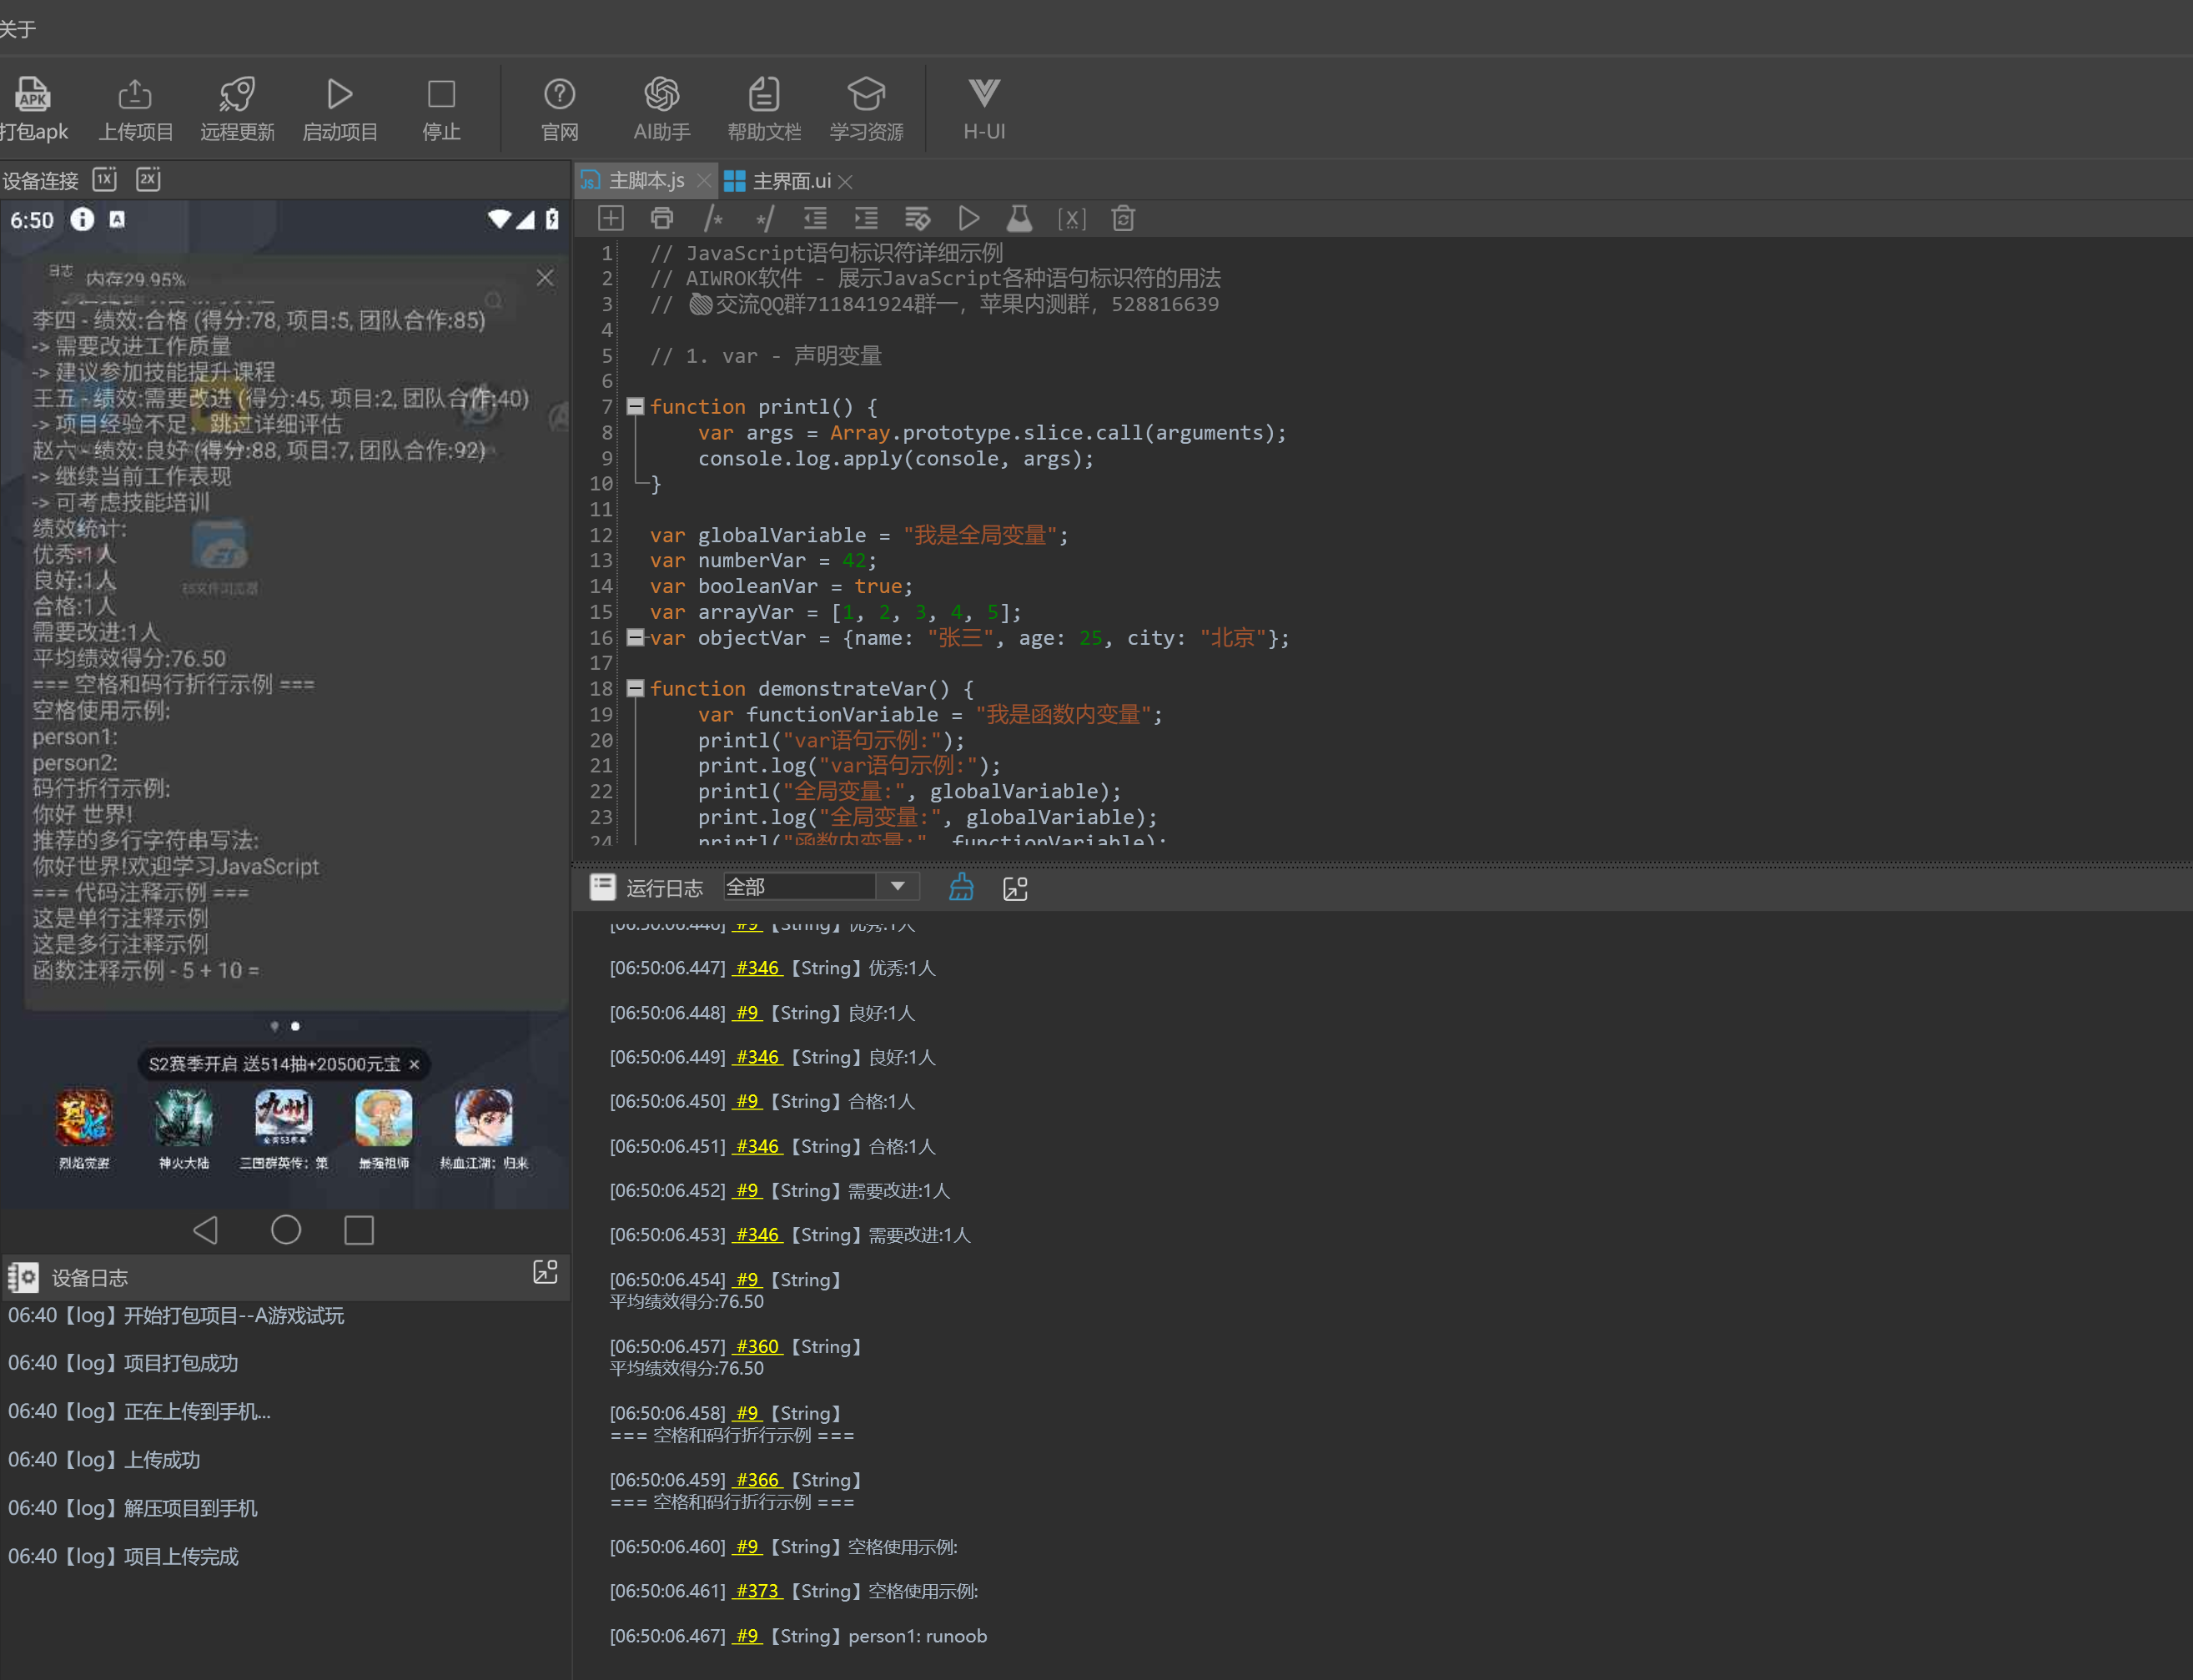Click the flask test icon in editor toolbar
This screenshot has width=2193, height=1680.
pyautogui.click(x=1019, y=219)
